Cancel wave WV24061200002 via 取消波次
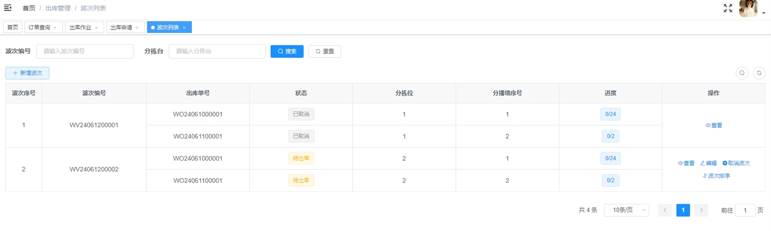Image resolution: width=771 pixels, height=231 pixels. pos(736,163)
